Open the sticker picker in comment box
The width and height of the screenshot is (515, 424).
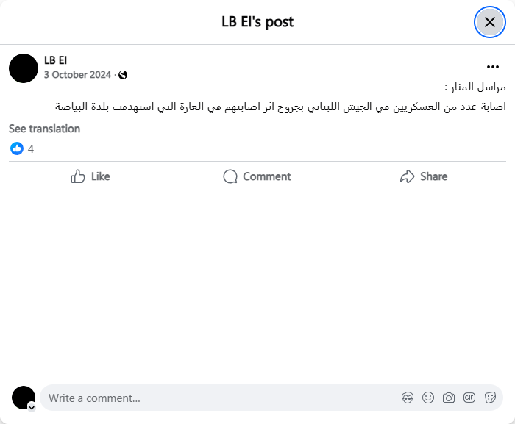(x=490, y=398)
